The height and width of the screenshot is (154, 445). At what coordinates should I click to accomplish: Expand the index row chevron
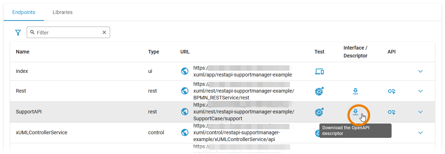point(420,71)
